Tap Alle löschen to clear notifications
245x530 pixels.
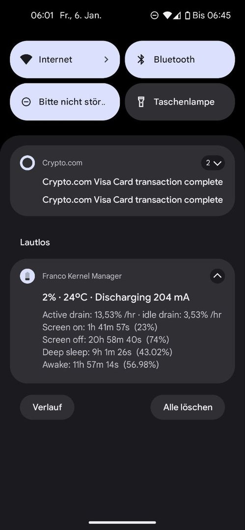[x=188, y=407]
